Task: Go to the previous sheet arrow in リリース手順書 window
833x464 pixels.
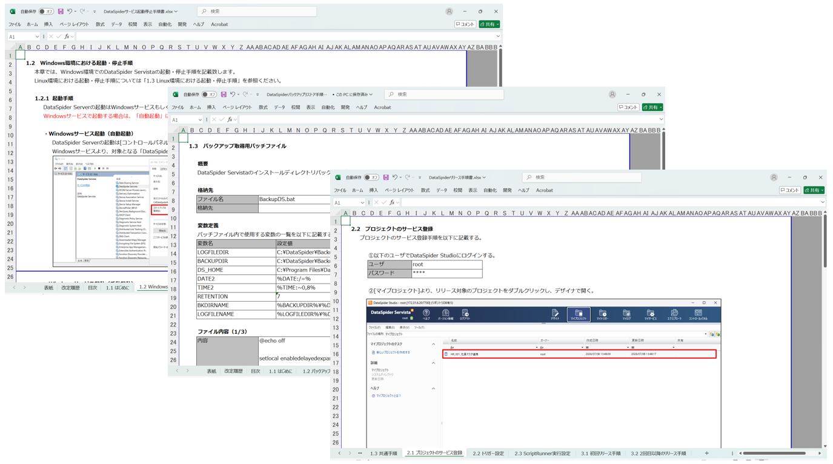Action: [x=339, y=453]
